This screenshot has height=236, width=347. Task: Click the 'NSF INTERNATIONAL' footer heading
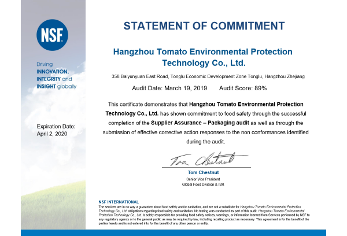click(x=119, y=202)
